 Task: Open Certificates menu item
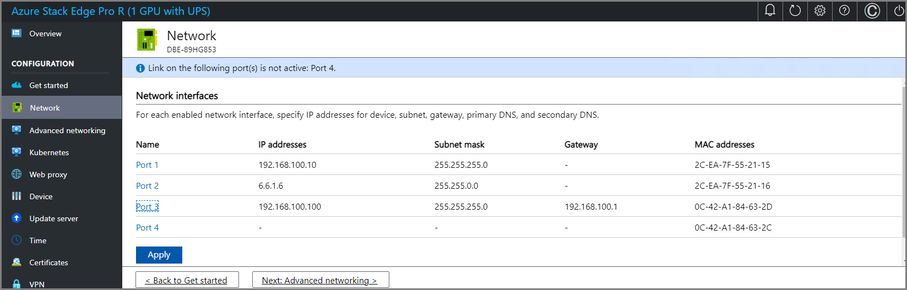pos(48,262)
